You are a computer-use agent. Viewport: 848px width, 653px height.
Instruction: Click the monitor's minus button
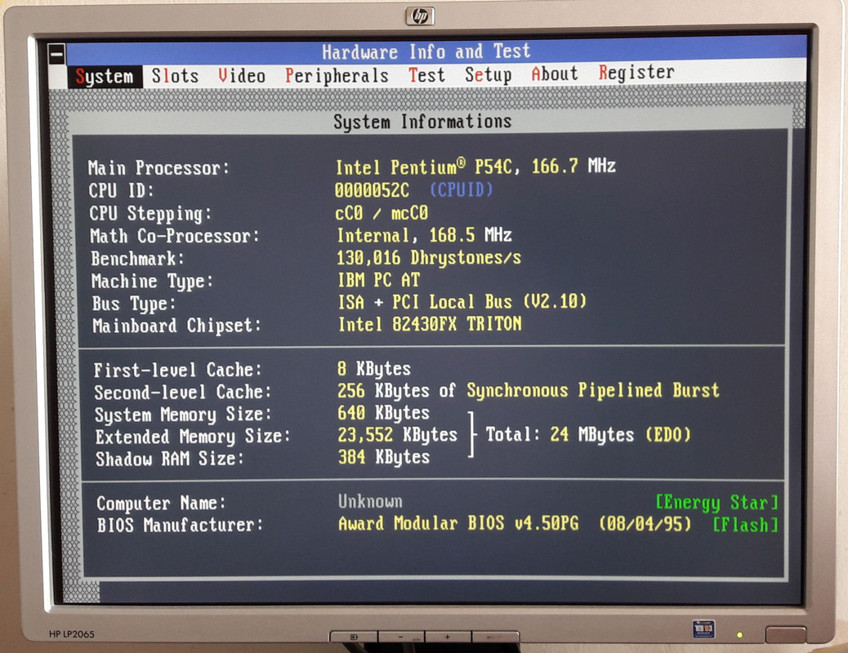[401, 637]
